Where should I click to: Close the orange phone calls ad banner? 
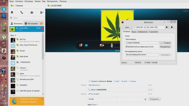(x=42, y=99)
